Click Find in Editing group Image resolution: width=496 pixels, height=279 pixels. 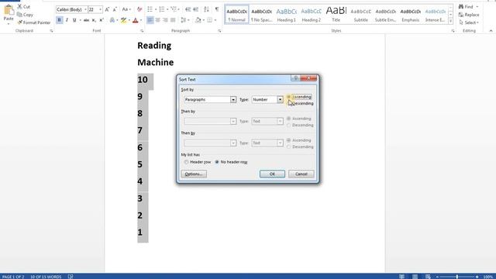(x=469, y=7)
